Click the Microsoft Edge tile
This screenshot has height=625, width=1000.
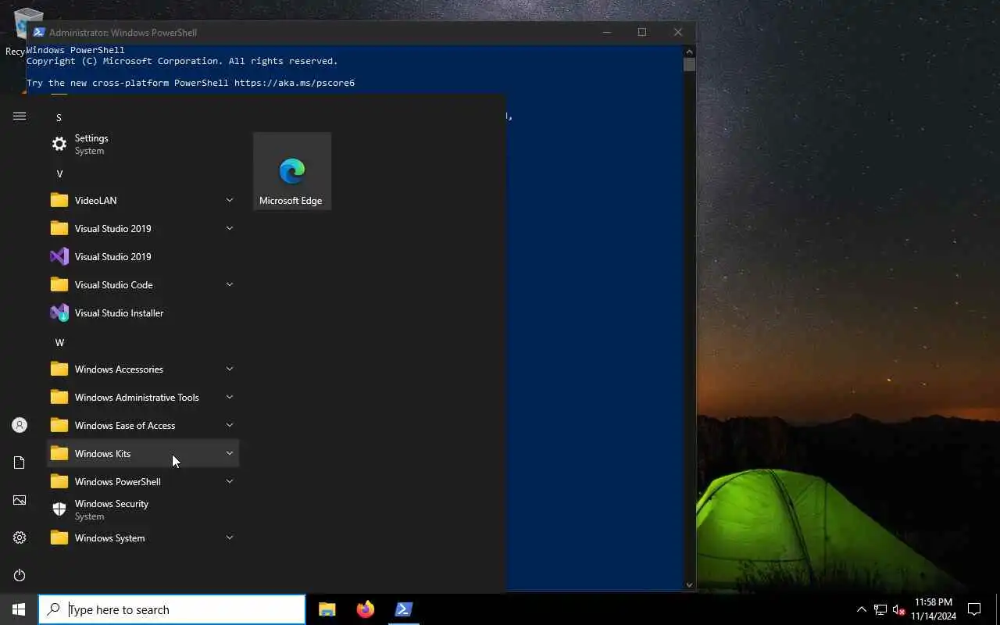(292, 171)
